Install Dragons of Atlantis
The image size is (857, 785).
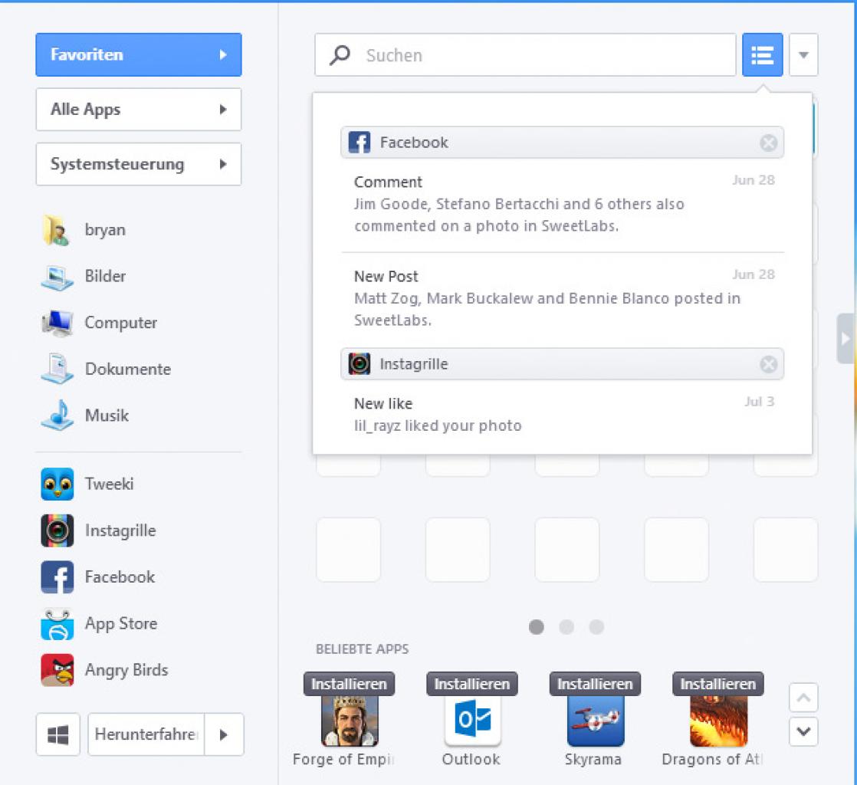[718, 684]
